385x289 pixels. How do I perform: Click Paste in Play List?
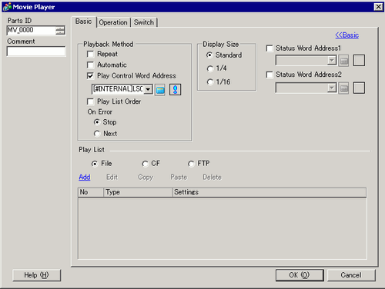pos(179,178)
